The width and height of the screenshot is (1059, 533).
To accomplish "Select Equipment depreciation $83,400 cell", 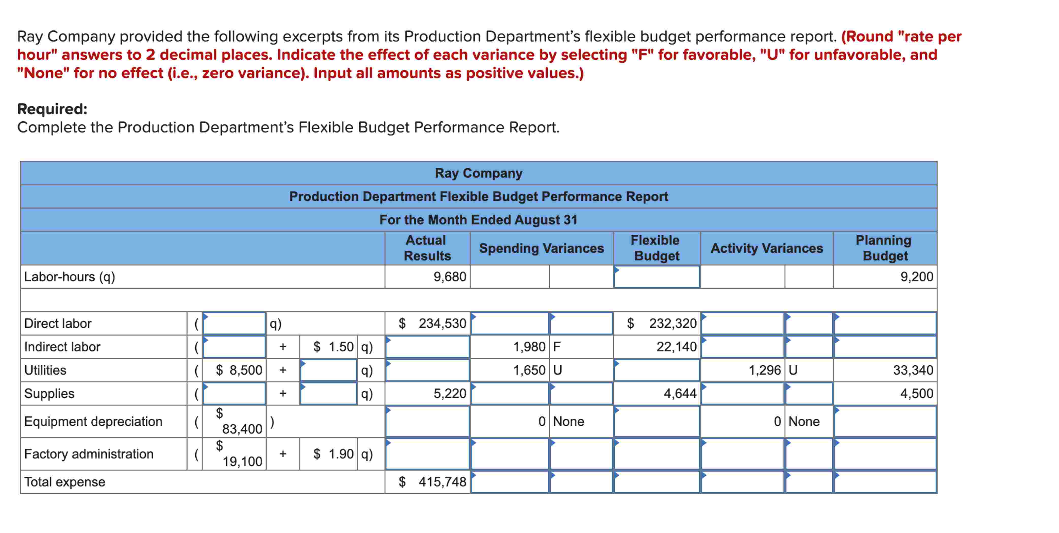I will point(234,422).
